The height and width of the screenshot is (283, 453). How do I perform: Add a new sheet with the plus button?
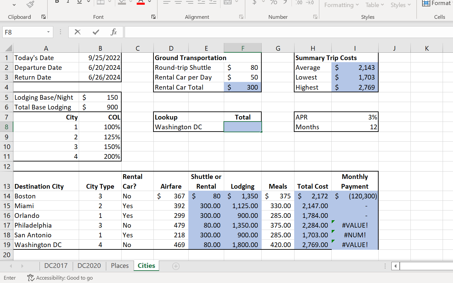tap(176, 266)
